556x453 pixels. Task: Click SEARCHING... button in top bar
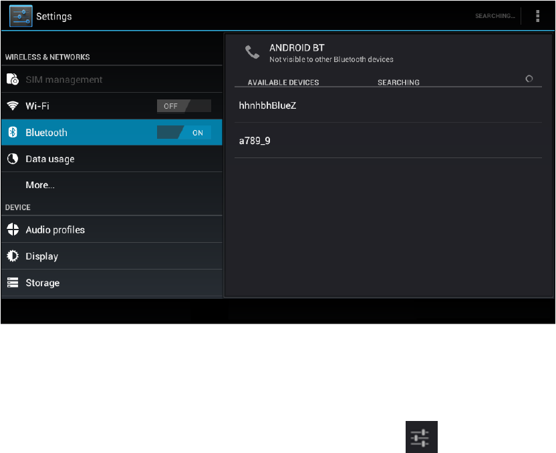pos(495,16)
